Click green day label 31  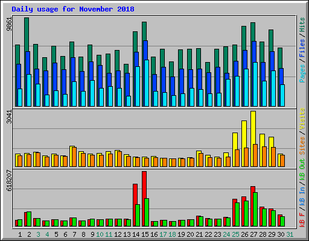(x=290, y=234)
